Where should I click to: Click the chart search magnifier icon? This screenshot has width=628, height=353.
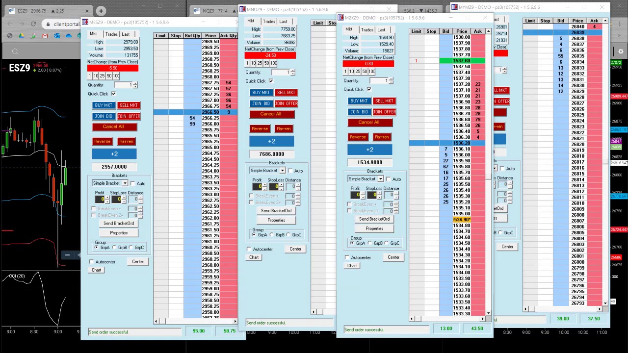coord(15,51)
